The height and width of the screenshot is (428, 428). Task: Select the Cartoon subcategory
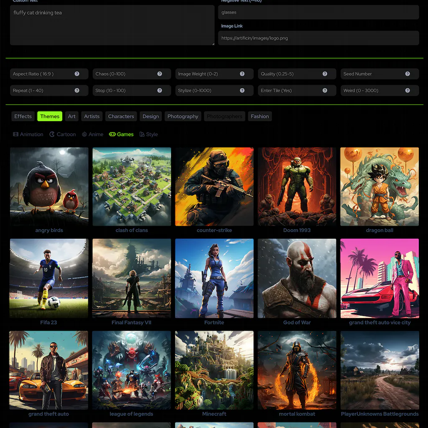[x=63, y=134]
